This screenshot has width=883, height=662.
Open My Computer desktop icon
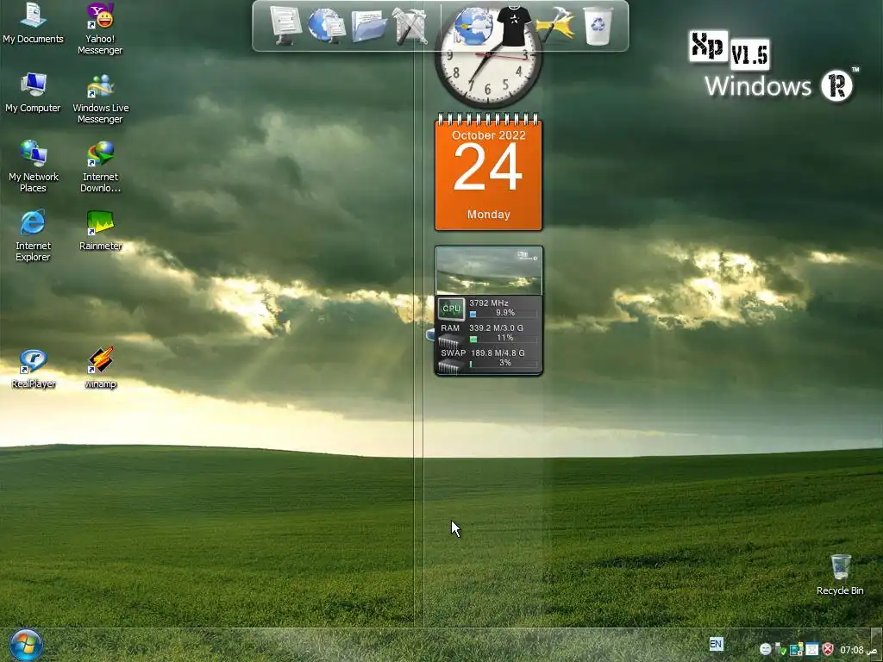point(33,93)
